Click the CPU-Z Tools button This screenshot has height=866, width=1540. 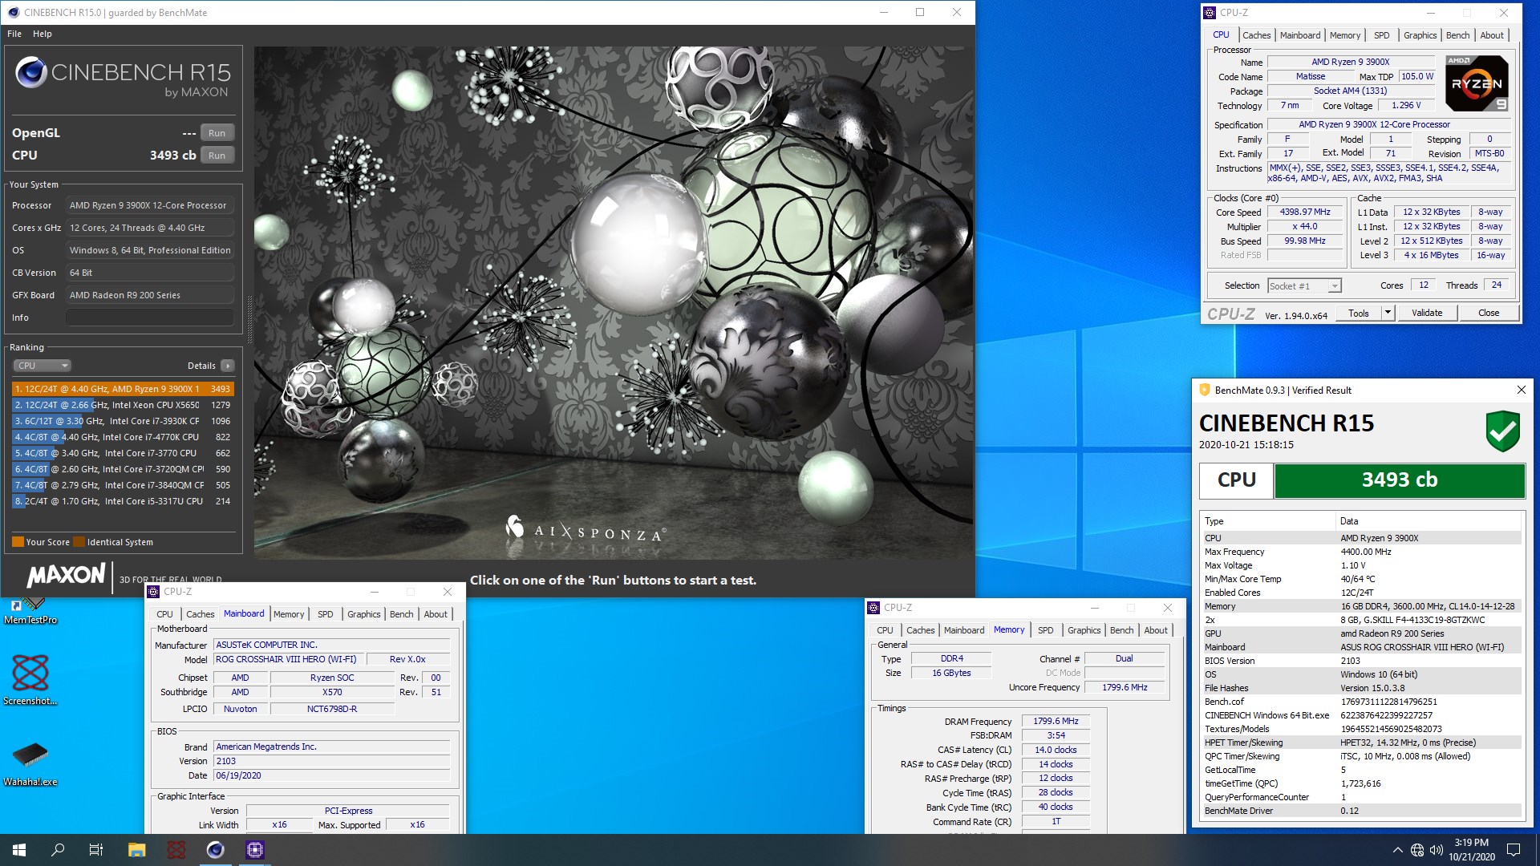point(1359,314)
